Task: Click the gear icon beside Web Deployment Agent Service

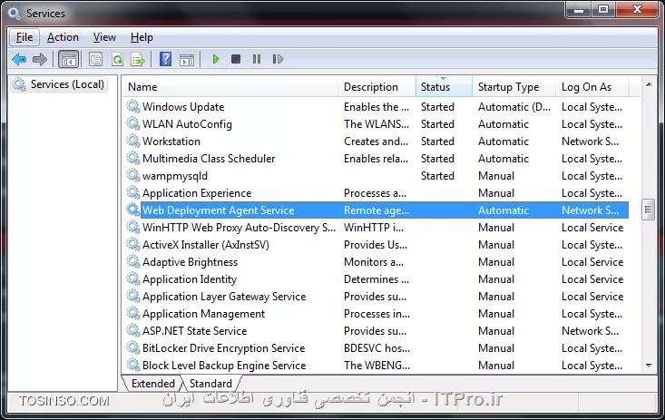Action: (x=133, y=210)
